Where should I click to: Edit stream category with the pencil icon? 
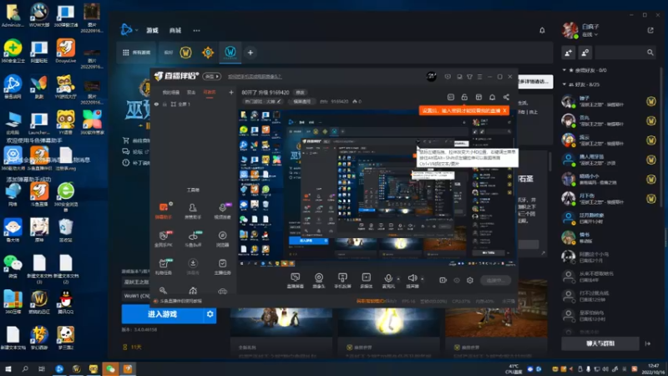279,101
